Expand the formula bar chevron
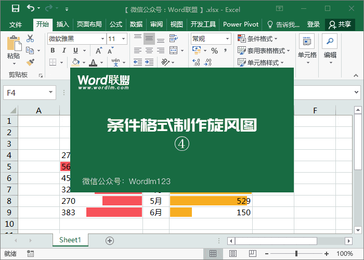 pyautogui.click(x=356, y=92)
